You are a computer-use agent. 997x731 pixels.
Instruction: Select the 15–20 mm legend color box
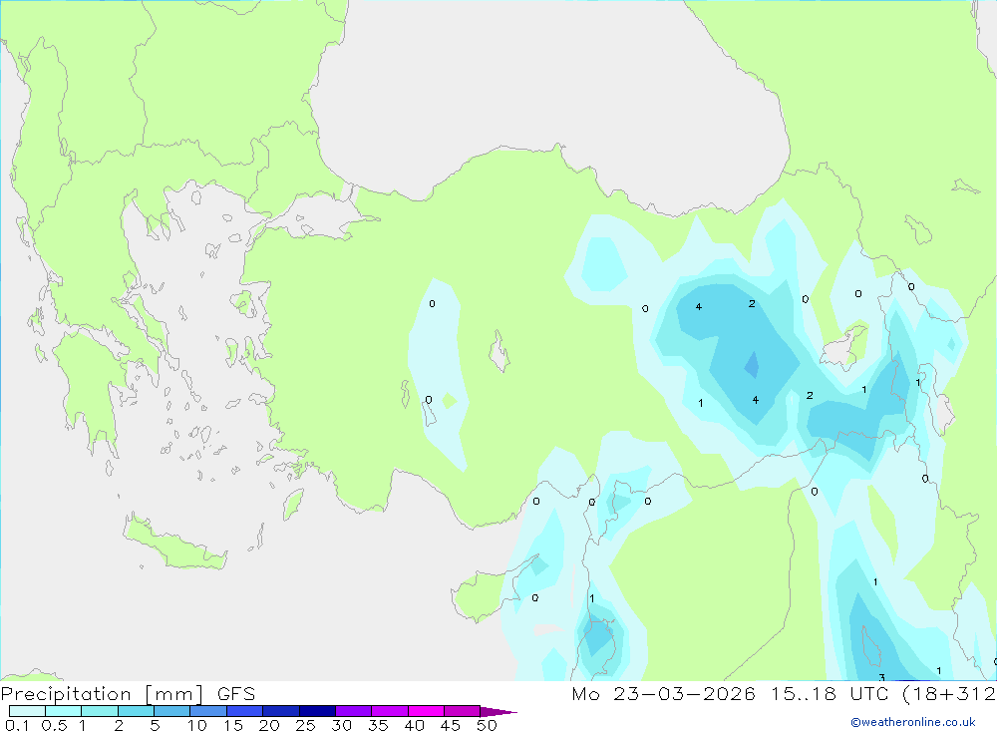coord(245,711)
